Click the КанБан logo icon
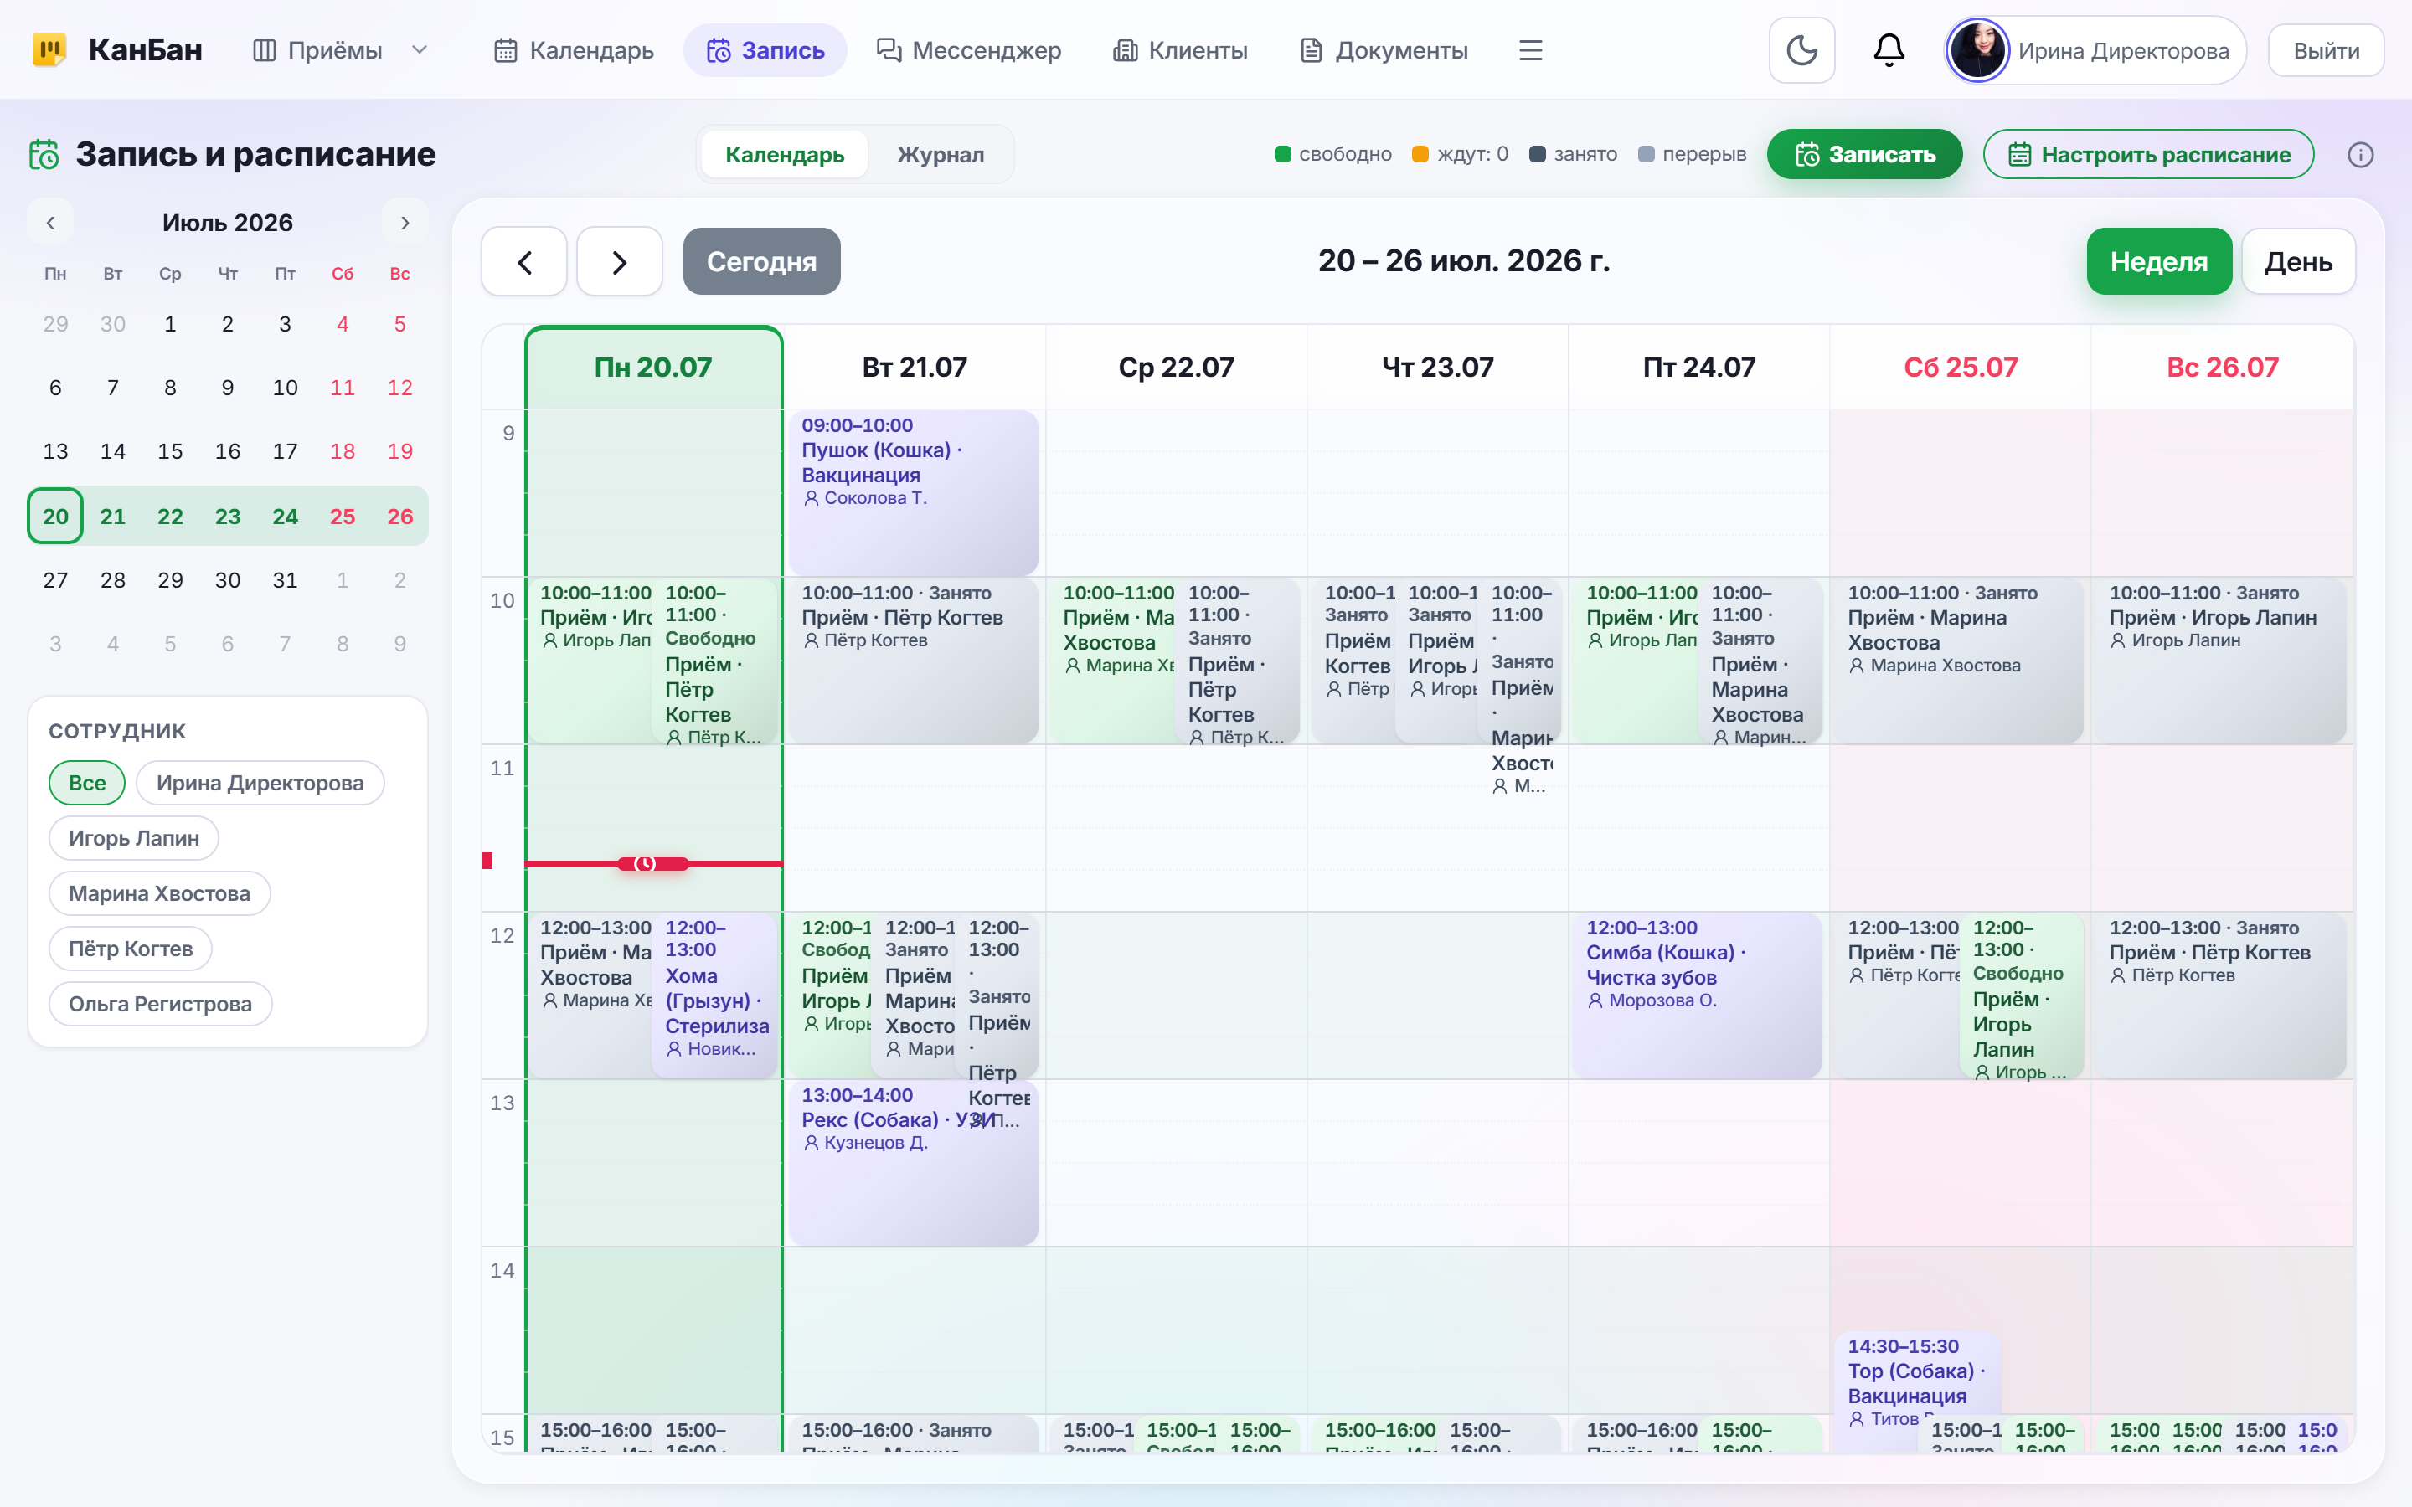The image size is (2412, 1507). (49, 49)
